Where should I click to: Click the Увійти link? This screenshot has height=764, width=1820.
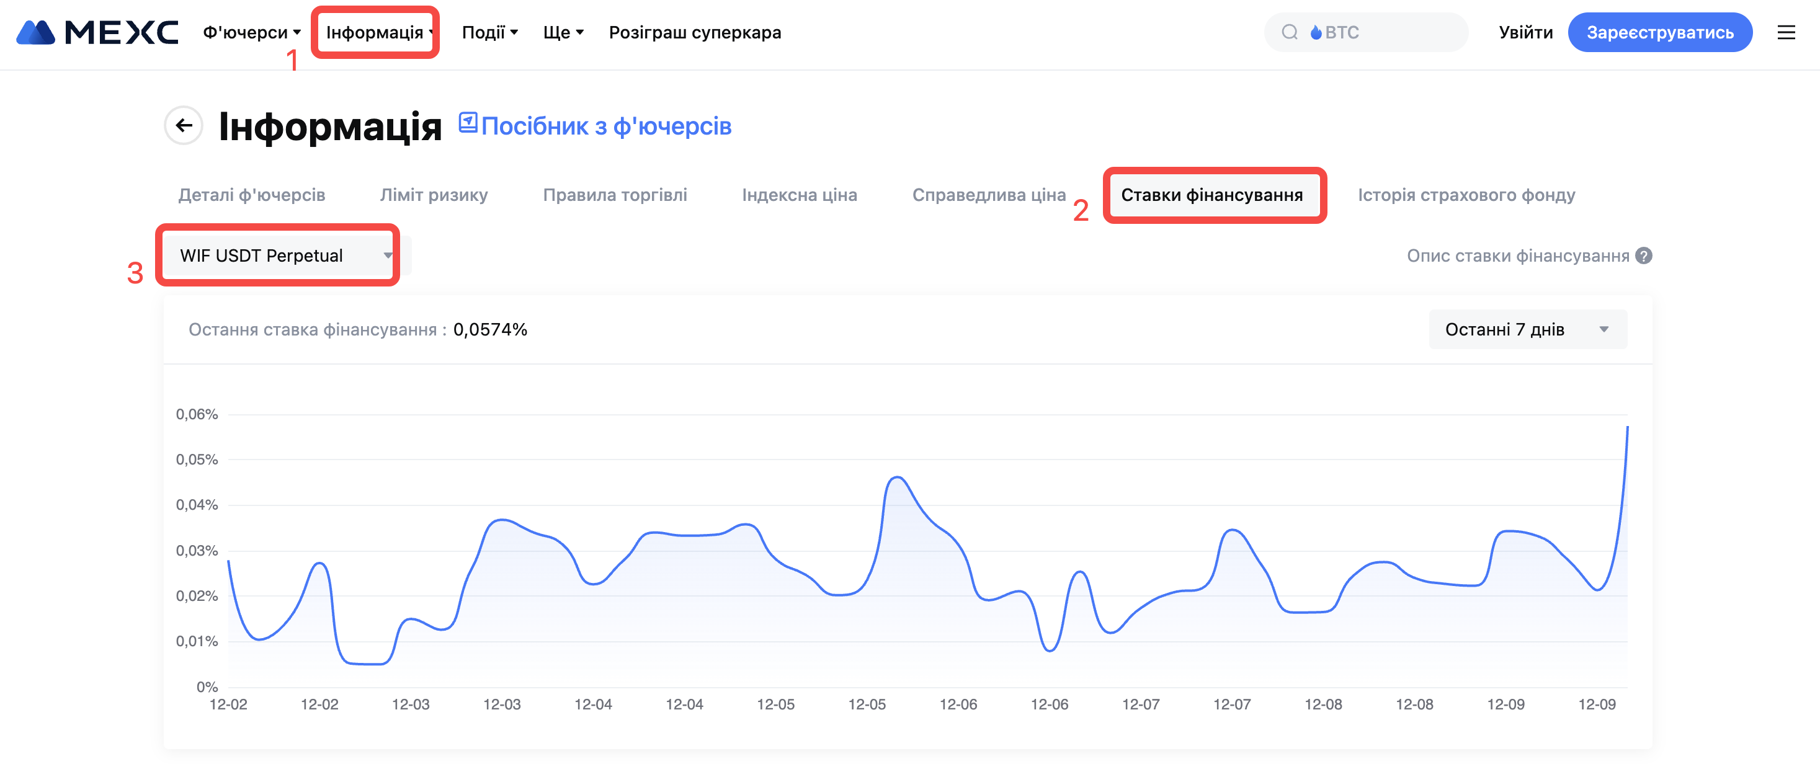tap(1525, 32)
